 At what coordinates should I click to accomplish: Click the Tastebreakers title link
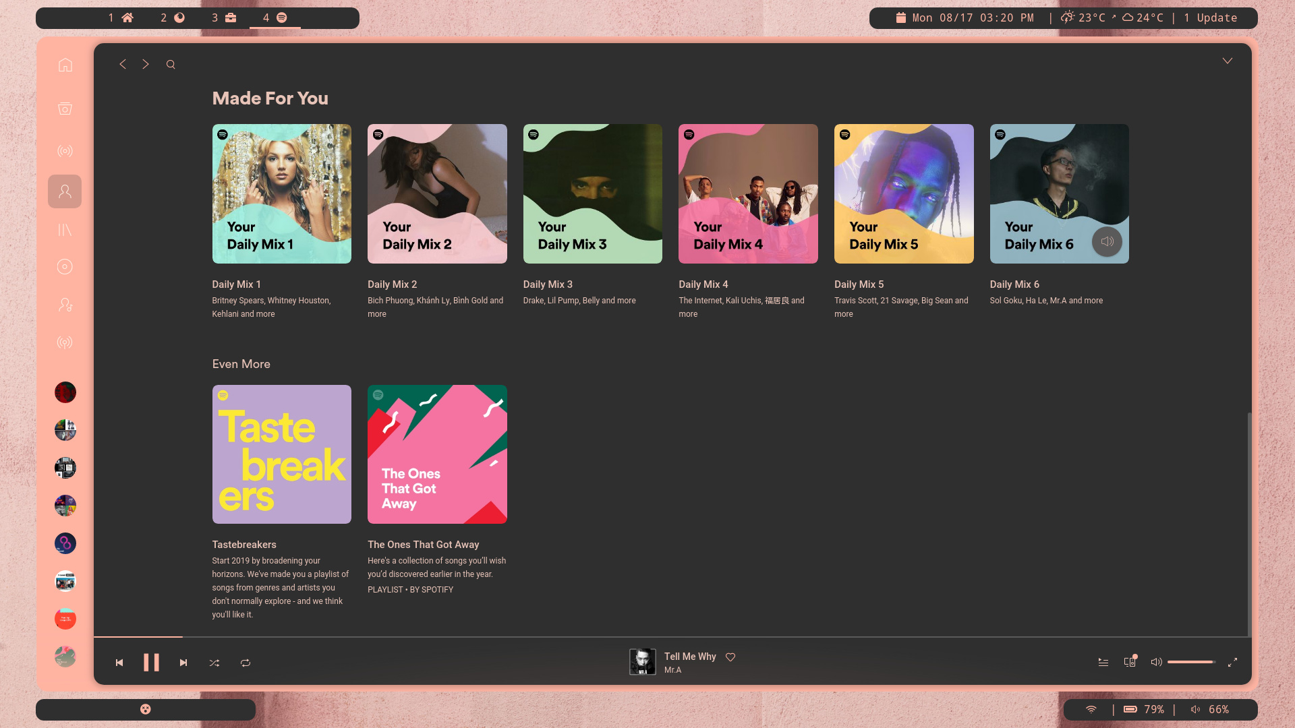tap(244, 545)
